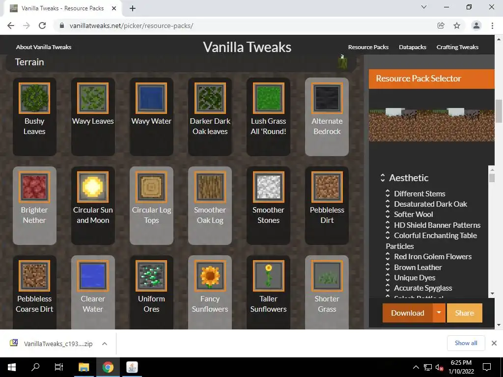This screenshot has height=377, width=503.
Task: Click the selector list scrollbar thumb
Action: [x=492, y=178]
